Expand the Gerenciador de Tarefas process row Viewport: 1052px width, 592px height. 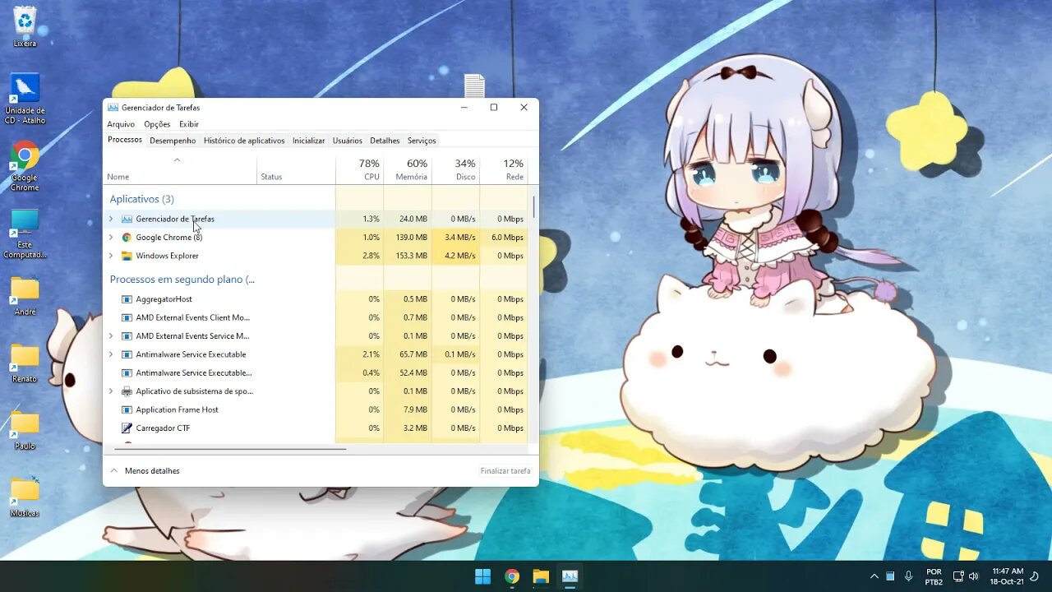click(x=111, y=219)
